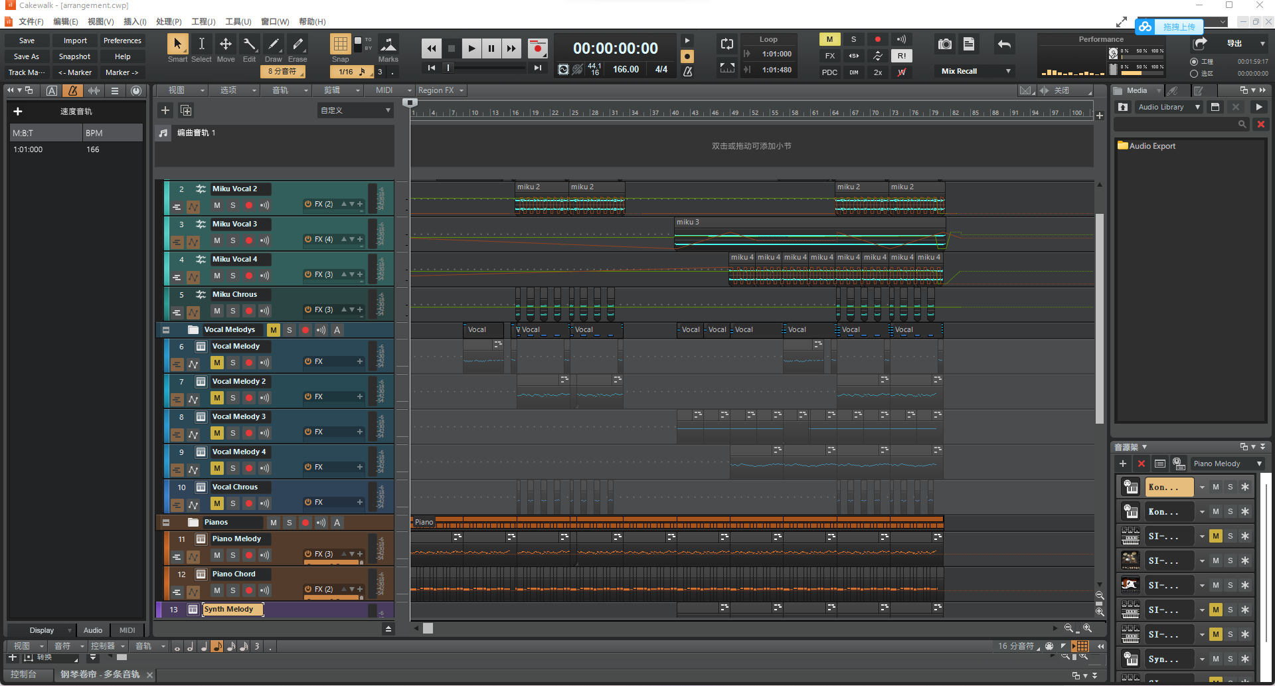Toggle mute on Vocal Melodys folder
1275x686 pixels.
(x=274, y=330)
